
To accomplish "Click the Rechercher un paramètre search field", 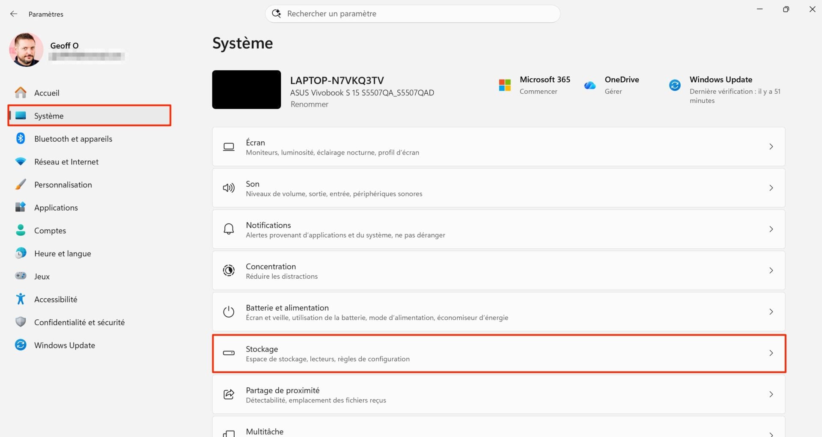I will tap(412, 13).
